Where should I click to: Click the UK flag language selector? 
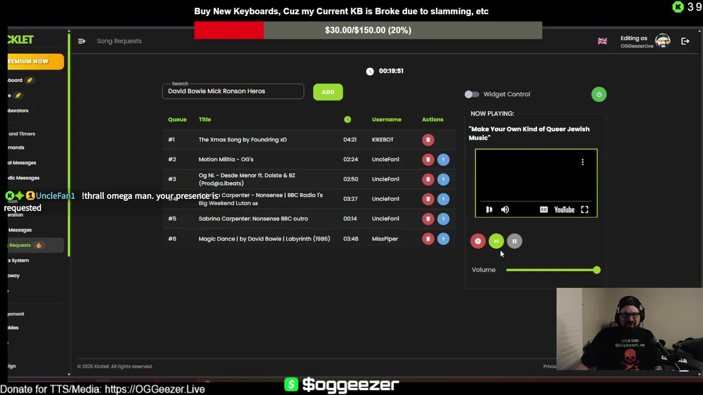(602, 41)
